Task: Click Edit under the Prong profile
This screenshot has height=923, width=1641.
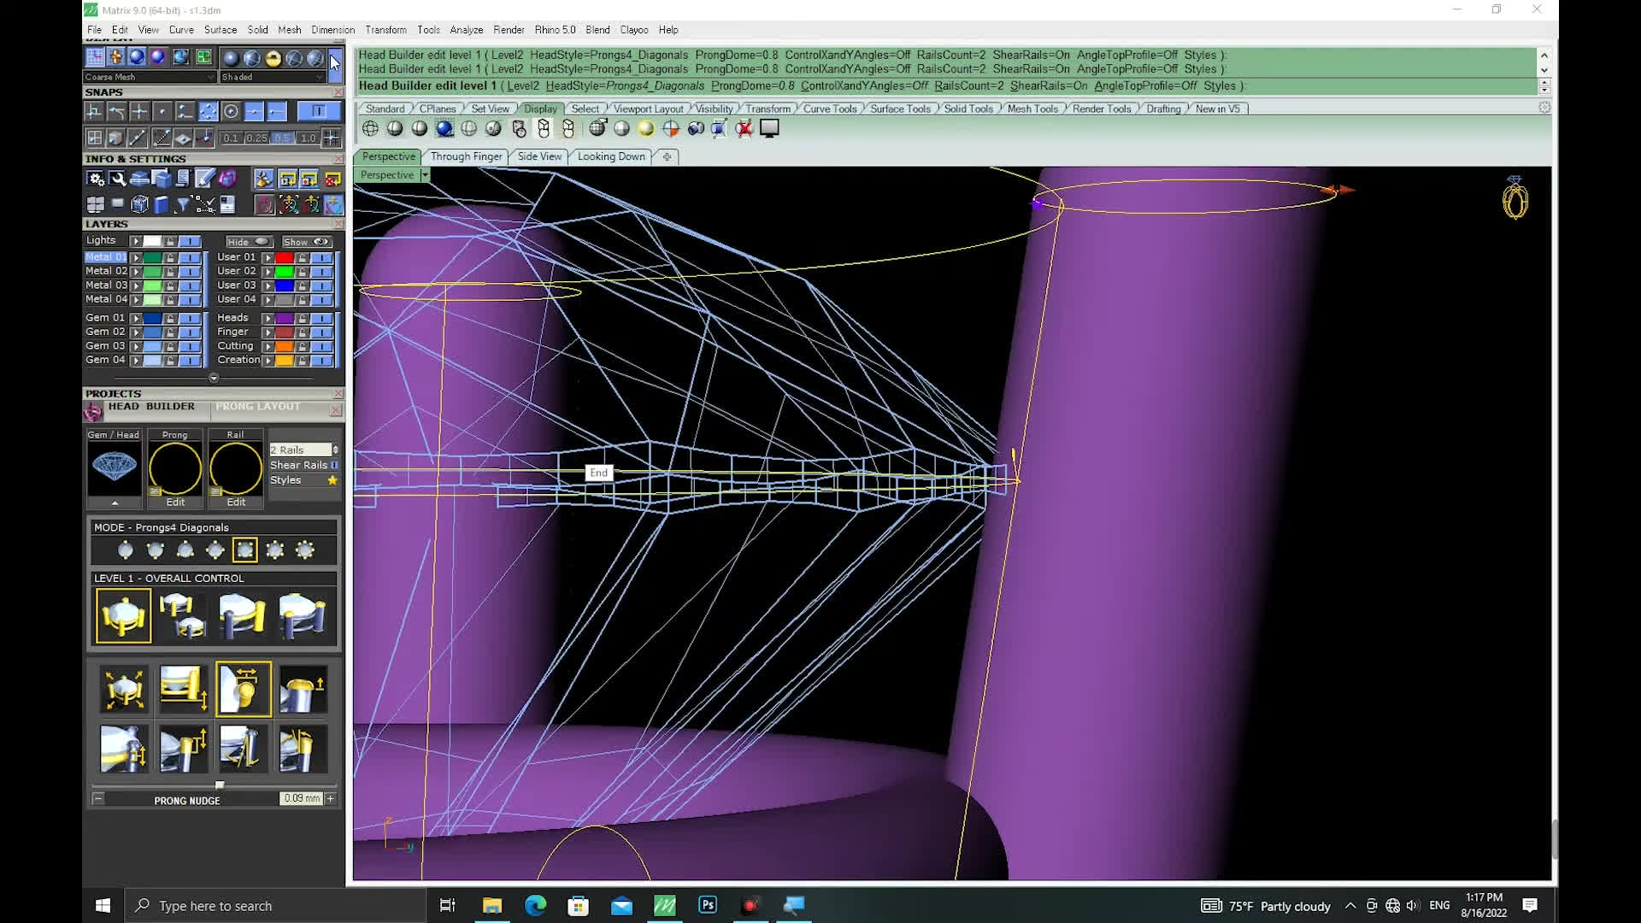Action: click(x=175, y=502)
